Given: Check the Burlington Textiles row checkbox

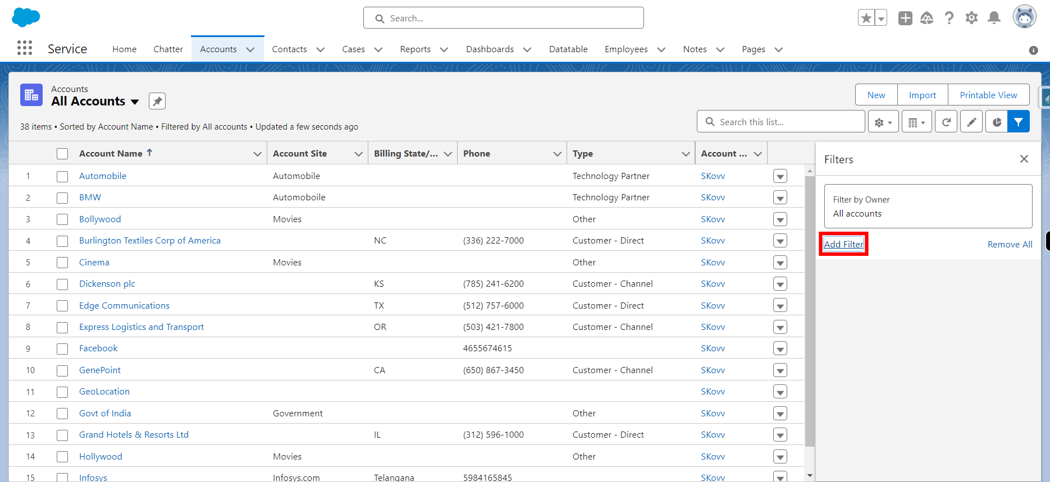Looking at the screenshot, I should click(62, 241).
